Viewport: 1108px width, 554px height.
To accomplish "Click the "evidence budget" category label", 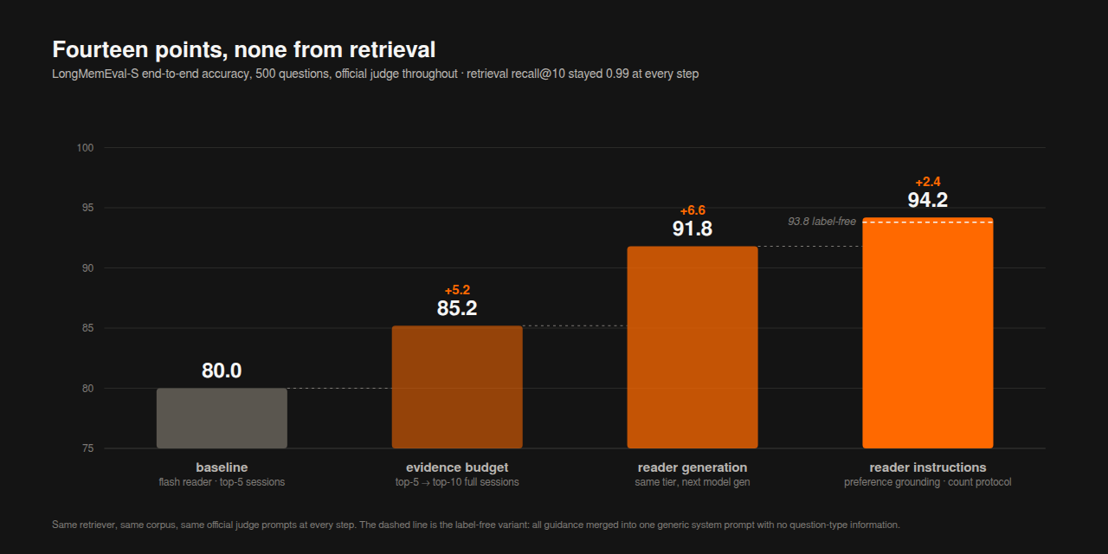I will (457, 467).
